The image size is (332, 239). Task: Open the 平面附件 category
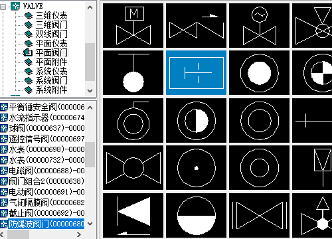tap(51, 62)
